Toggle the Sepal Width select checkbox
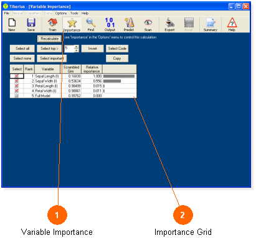 click(x=17, y=81)
